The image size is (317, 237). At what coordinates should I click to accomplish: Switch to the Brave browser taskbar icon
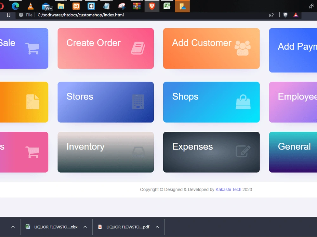(x=152, y=6)
